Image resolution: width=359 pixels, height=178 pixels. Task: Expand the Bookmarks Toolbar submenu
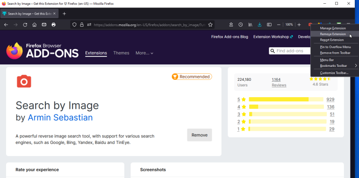point(335,66)
